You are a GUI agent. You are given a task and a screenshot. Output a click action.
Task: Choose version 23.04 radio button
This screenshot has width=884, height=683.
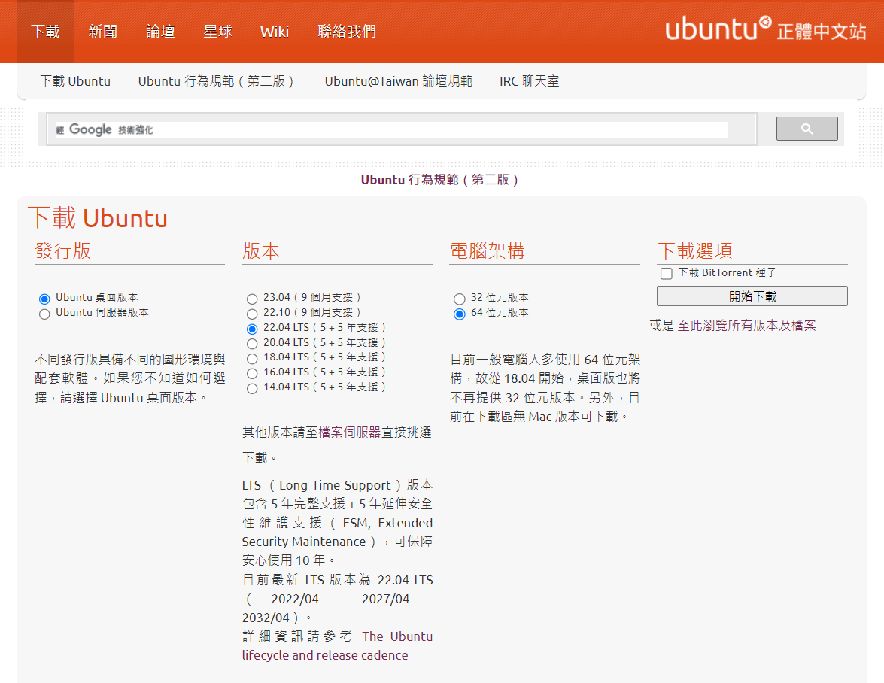252,298
